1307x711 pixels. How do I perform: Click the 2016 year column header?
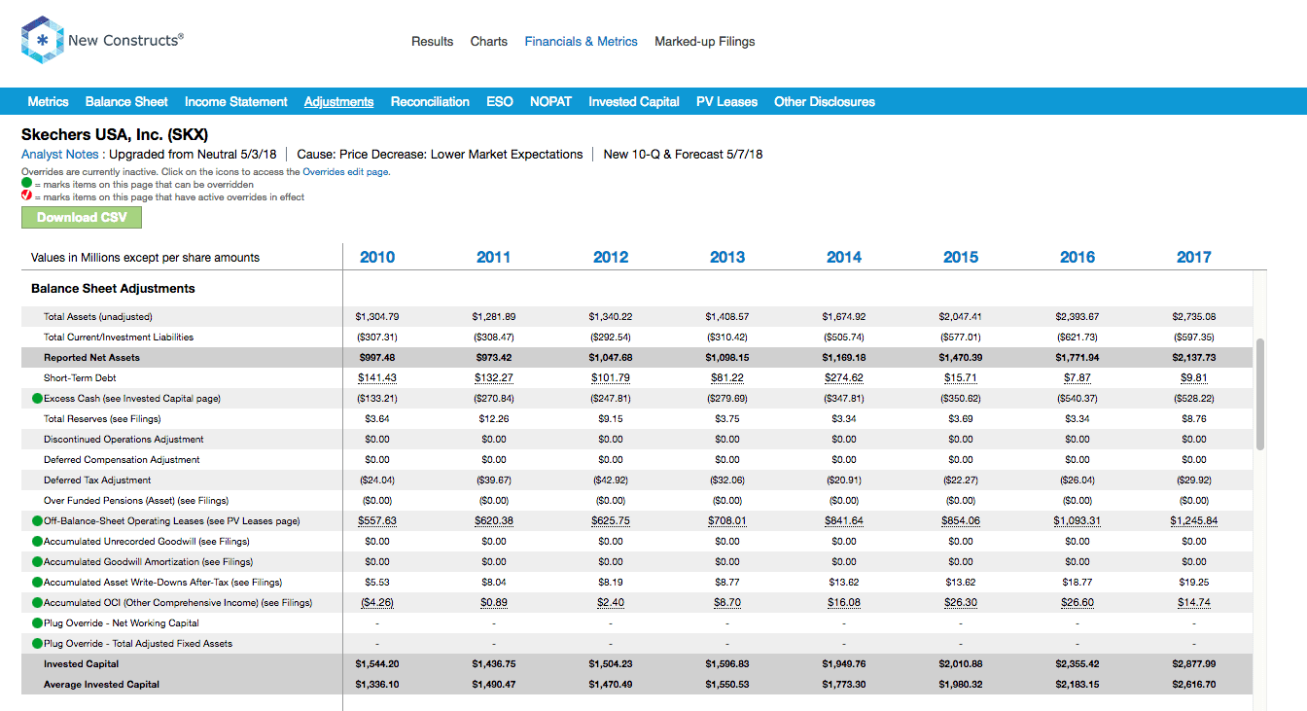1077,257
